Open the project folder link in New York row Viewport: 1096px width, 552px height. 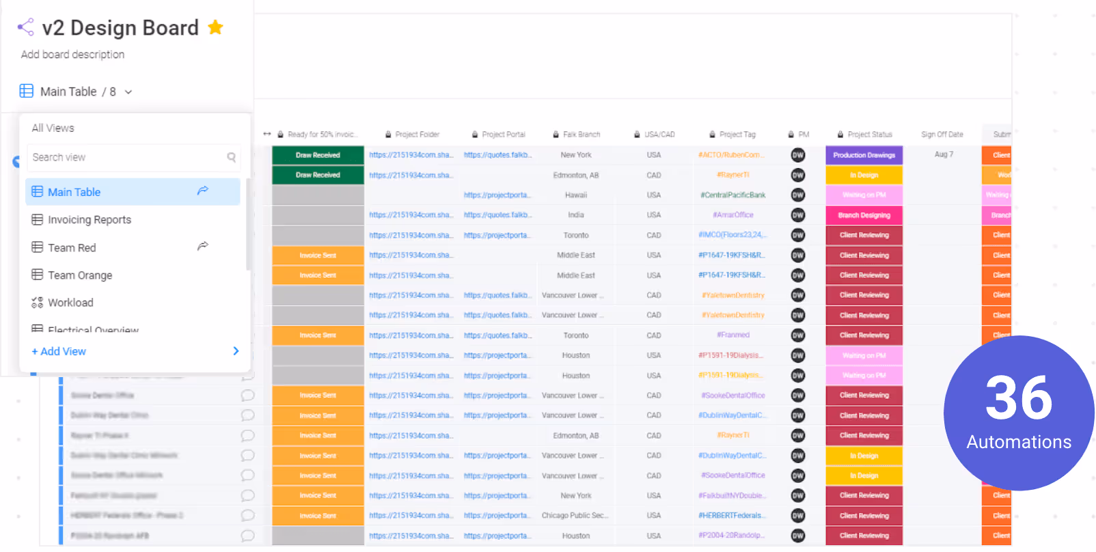(x=411, y=155)
